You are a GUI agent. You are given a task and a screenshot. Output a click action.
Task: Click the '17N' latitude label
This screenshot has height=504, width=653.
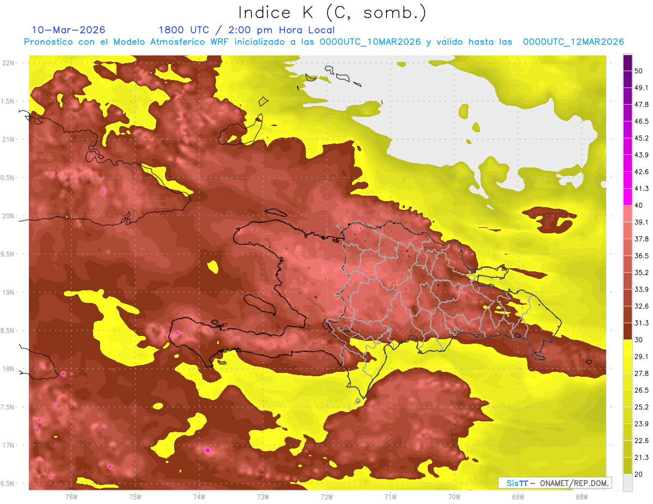(9, 445)
